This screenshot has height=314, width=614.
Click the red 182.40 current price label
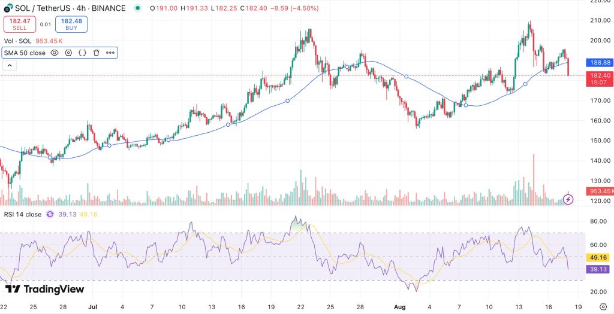600,75
